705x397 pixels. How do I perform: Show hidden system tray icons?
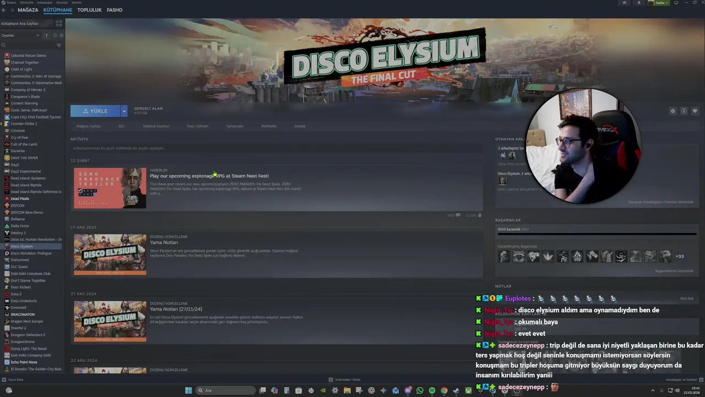click(x=653, y=390)
